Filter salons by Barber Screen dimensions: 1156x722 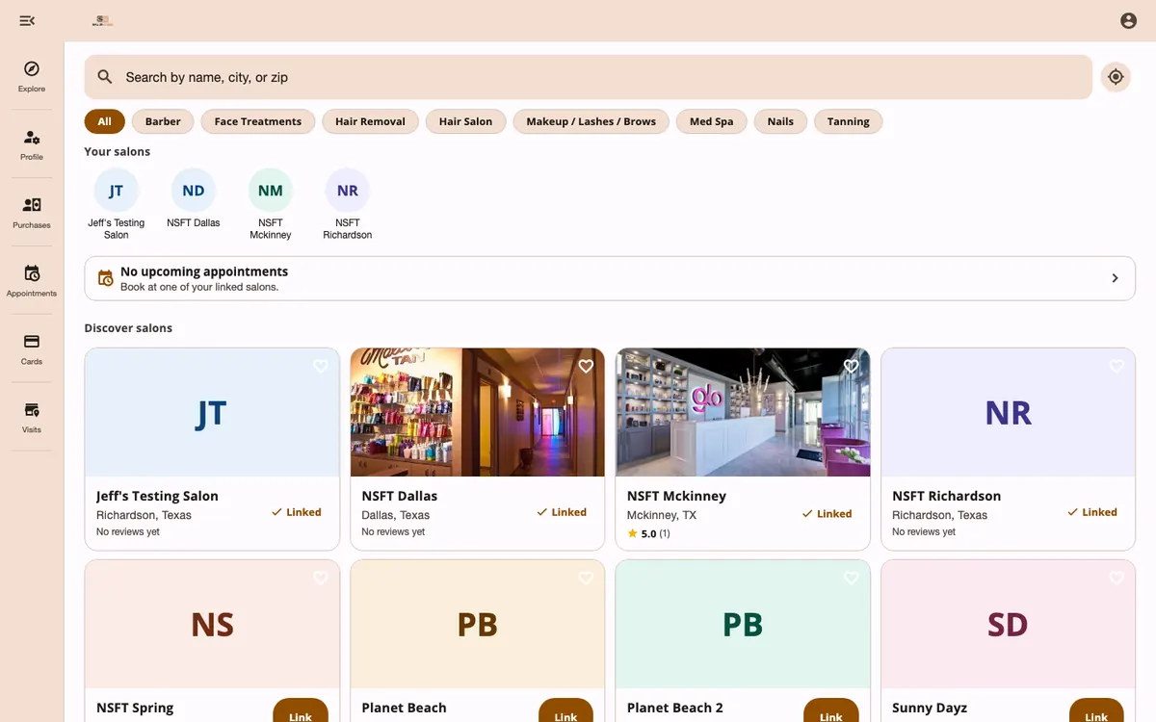point(163,121)
